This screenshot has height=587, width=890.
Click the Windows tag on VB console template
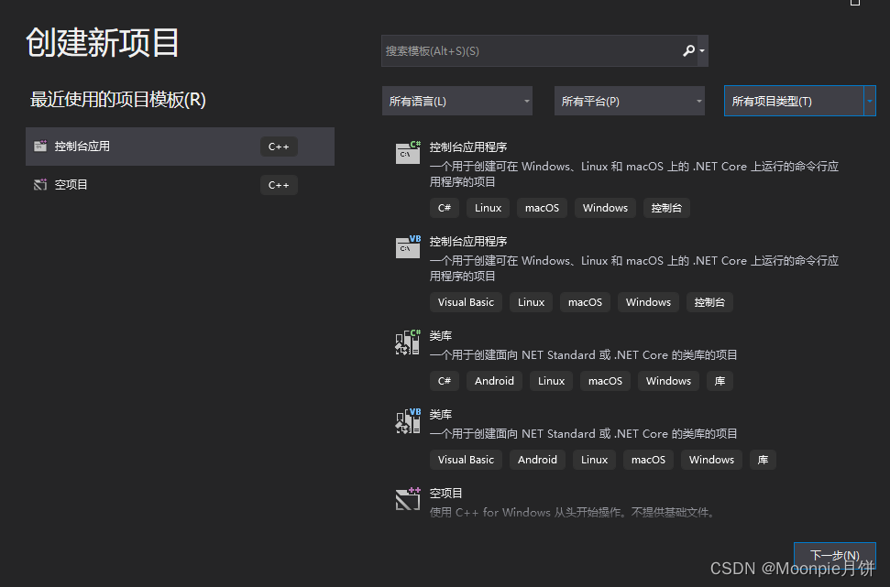(648, 302)
